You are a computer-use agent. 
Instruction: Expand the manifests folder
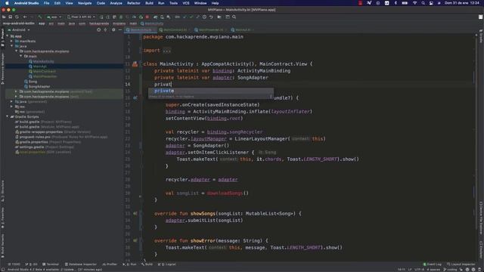click(x=12, y=41)
